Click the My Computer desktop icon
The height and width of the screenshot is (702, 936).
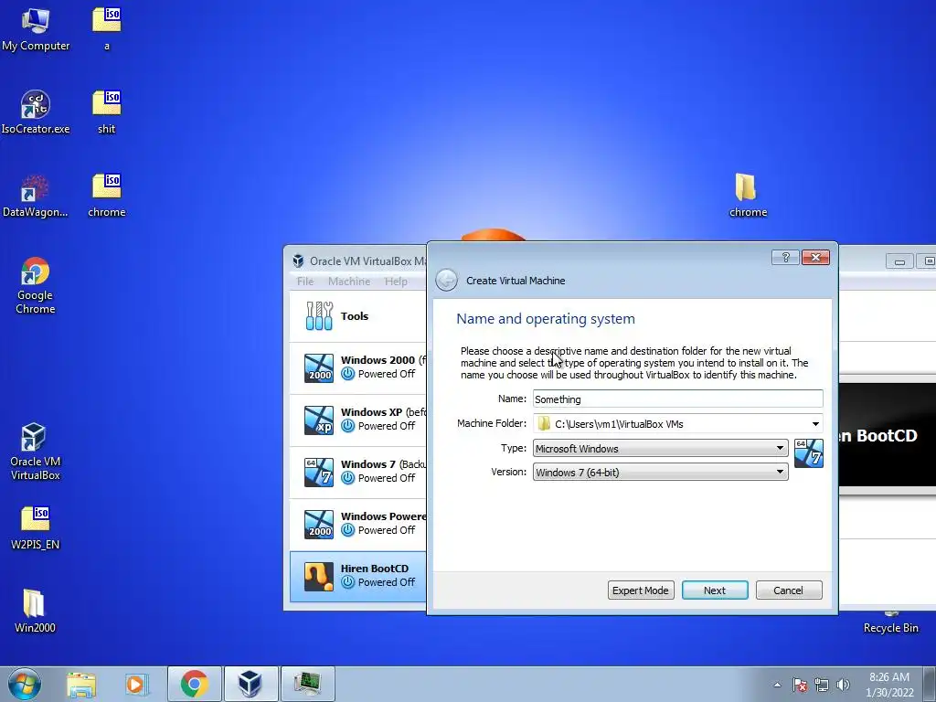click(36, 30)
